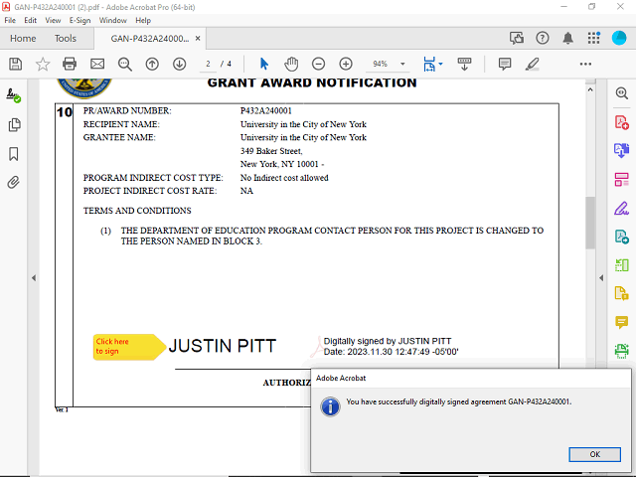Send file by email envelope icon
The image size is (636, 477).
point(97,64)
